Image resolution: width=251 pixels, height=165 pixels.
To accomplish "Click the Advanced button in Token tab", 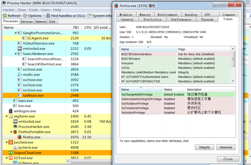I will pyautogui.click(x=226, y=147).
